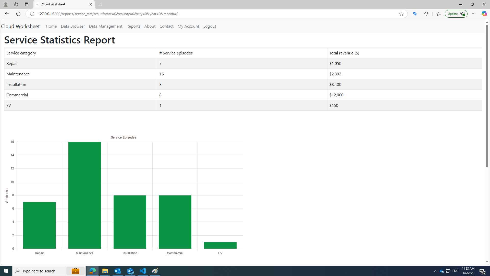
Task: Select the Cloud Worksheet browser tab
Action: click(x=64, y=4)
